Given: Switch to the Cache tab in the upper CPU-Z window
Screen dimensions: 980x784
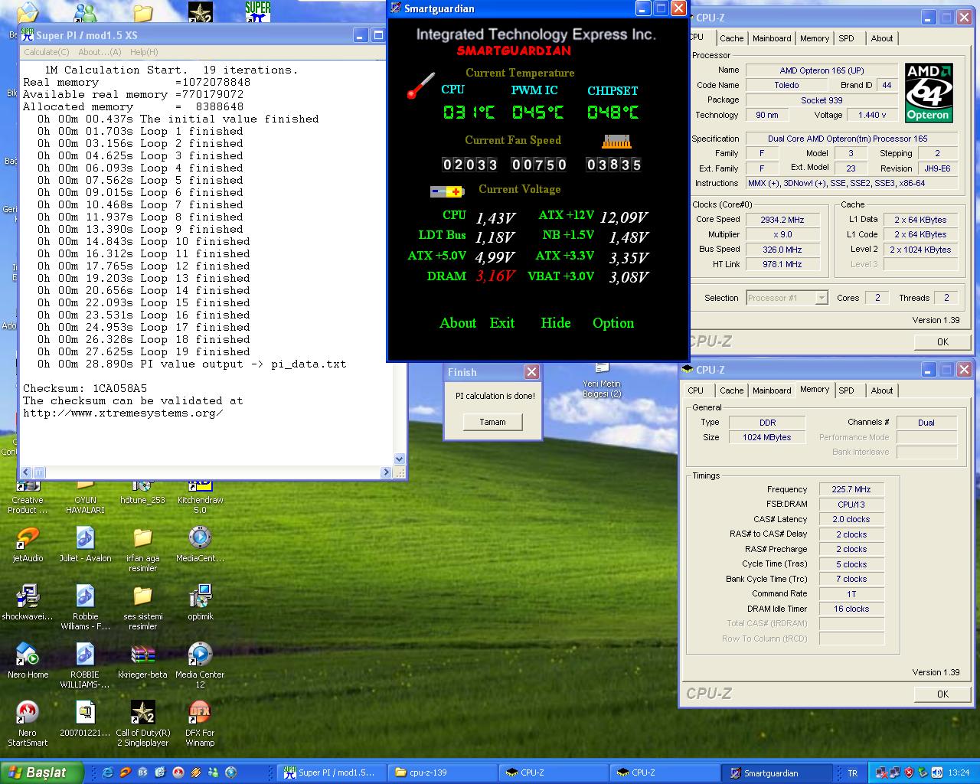Looking at the screenshot, I should tap(731, 38).
